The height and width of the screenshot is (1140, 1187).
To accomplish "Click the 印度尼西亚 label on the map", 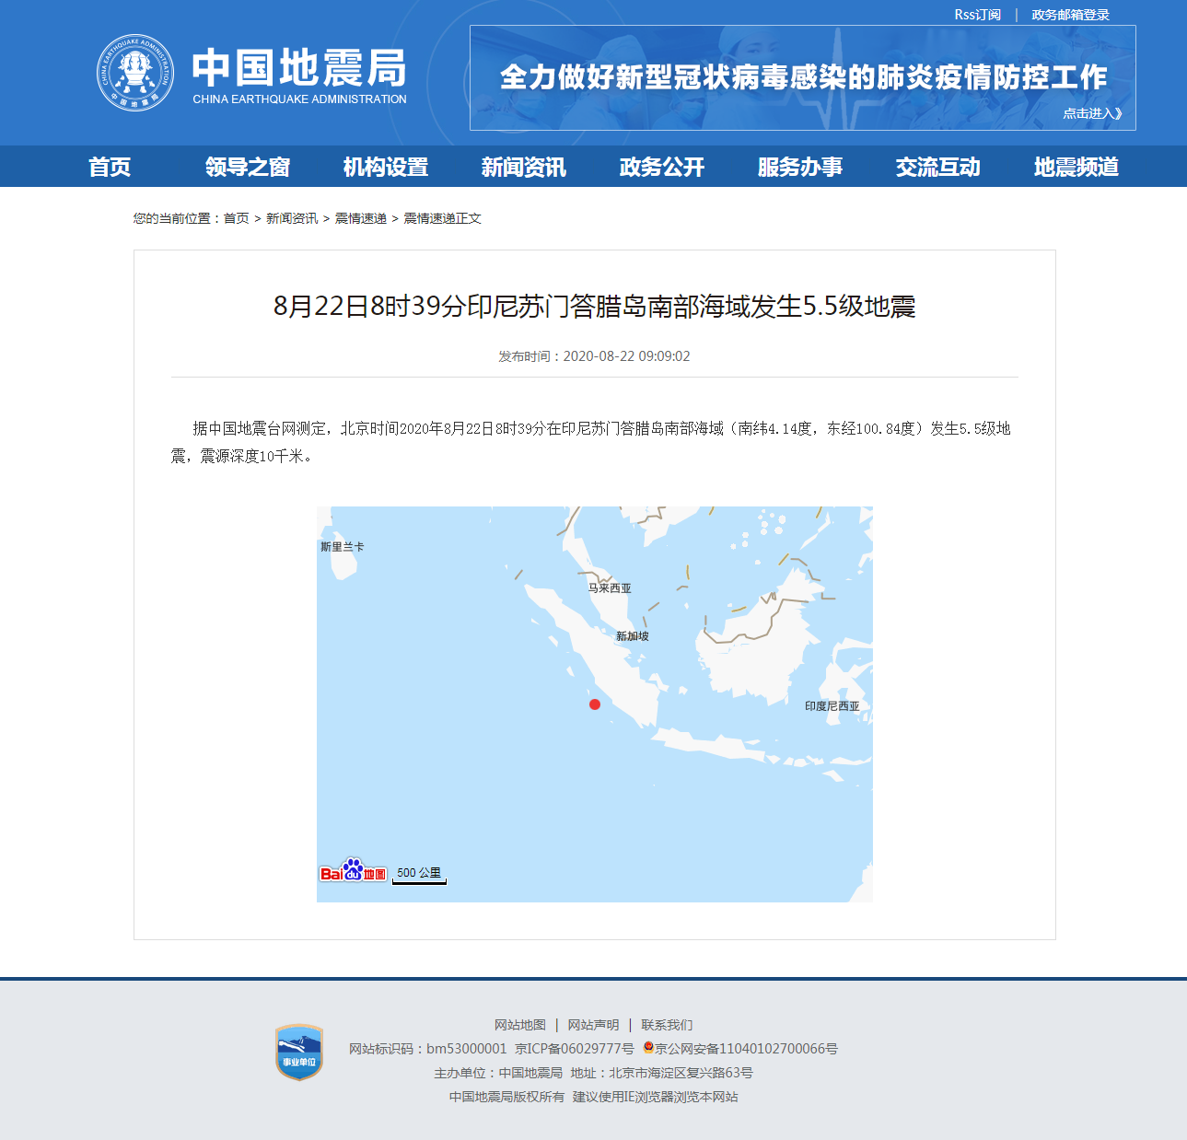I will point(832,706).
